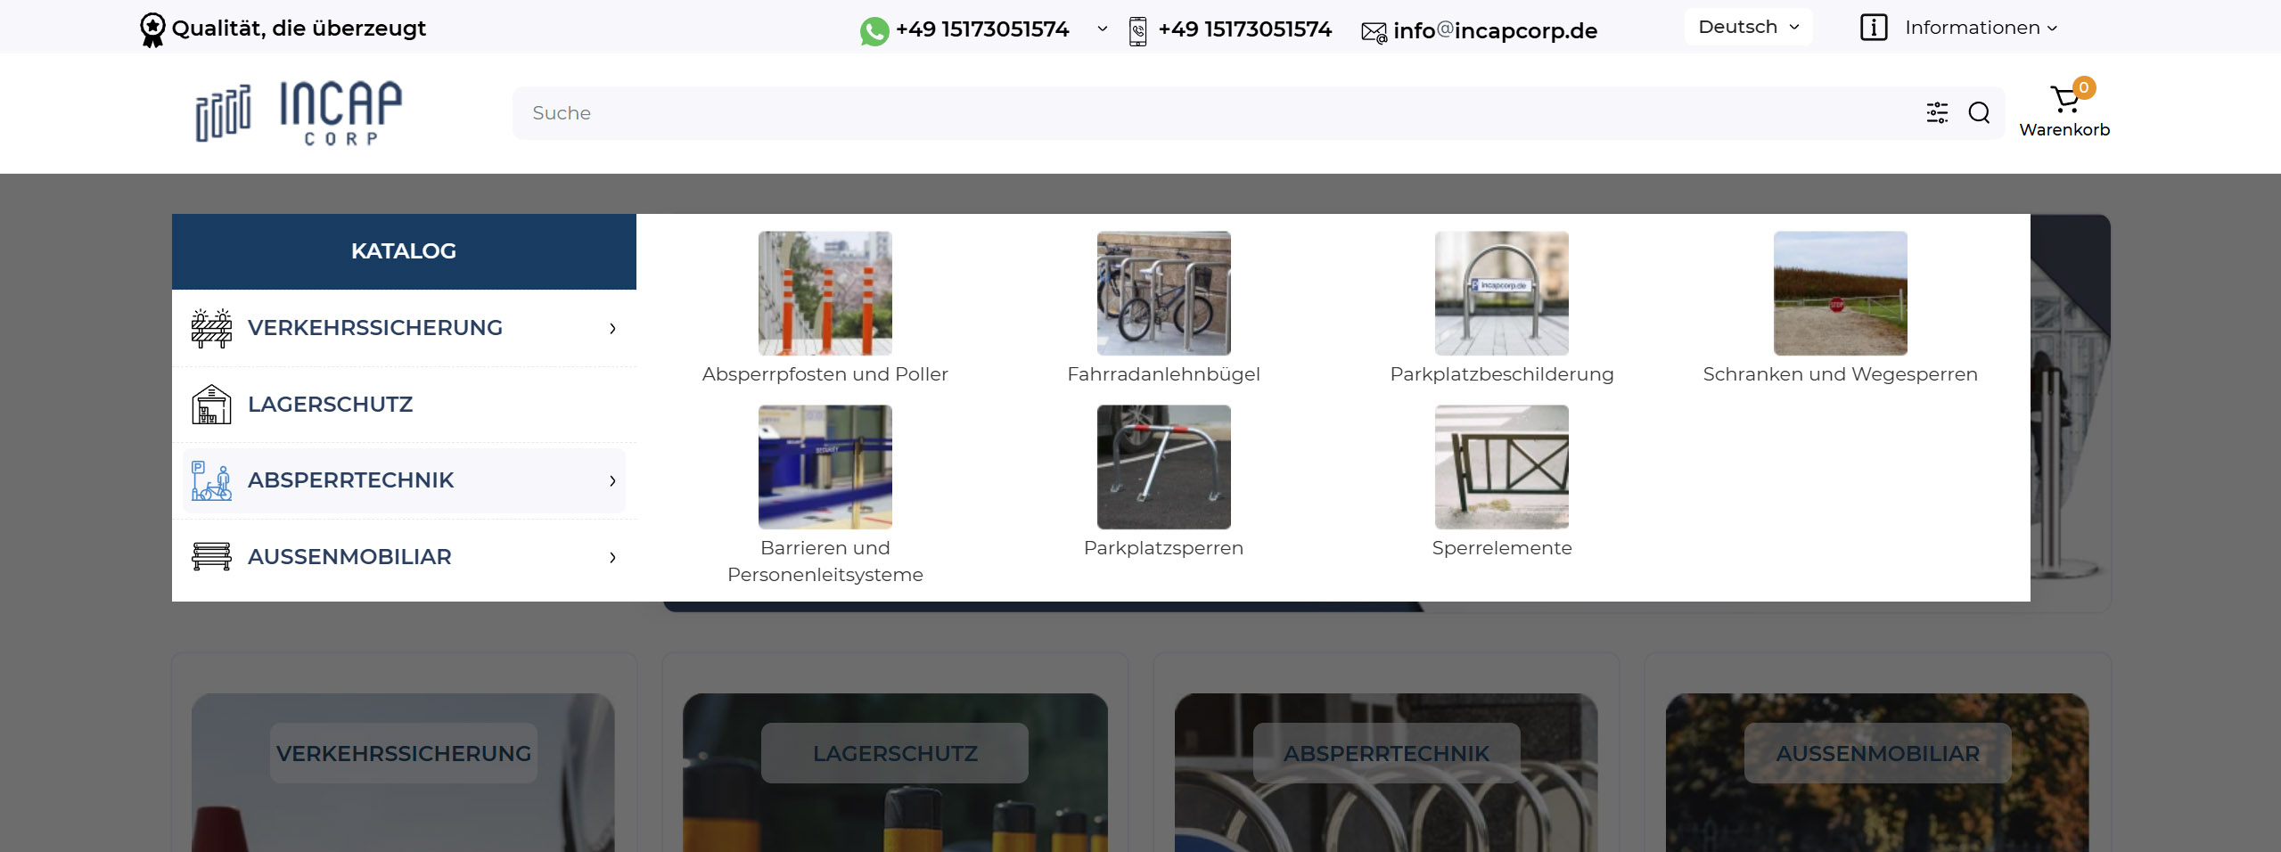2281x852 pixels.
Task: Click the Fahrradanlehnbügel thumbnail image
Action: 1163,293
